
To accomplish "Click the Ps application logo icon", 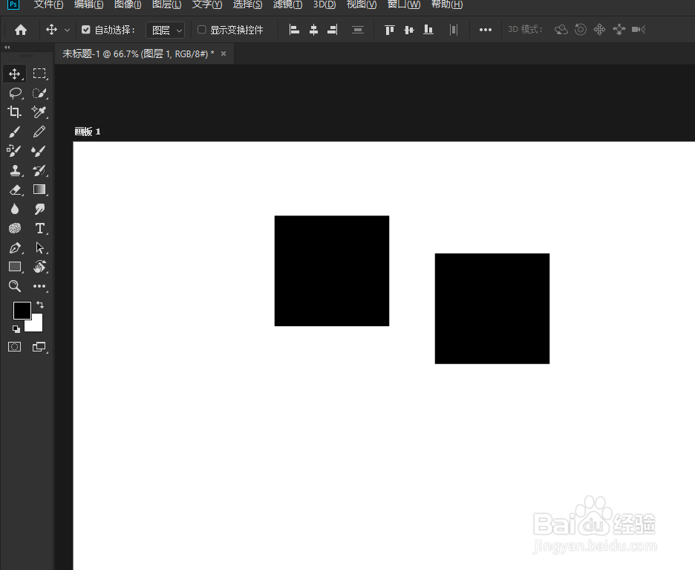I will (x=13, y=4).
